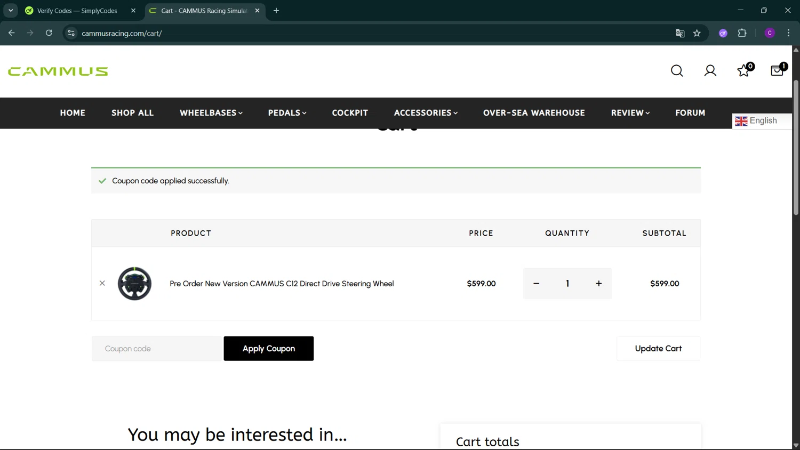Select the Cart CAMMUS Racing tab
The image size is (800, 450).
(x=204, y=11)
